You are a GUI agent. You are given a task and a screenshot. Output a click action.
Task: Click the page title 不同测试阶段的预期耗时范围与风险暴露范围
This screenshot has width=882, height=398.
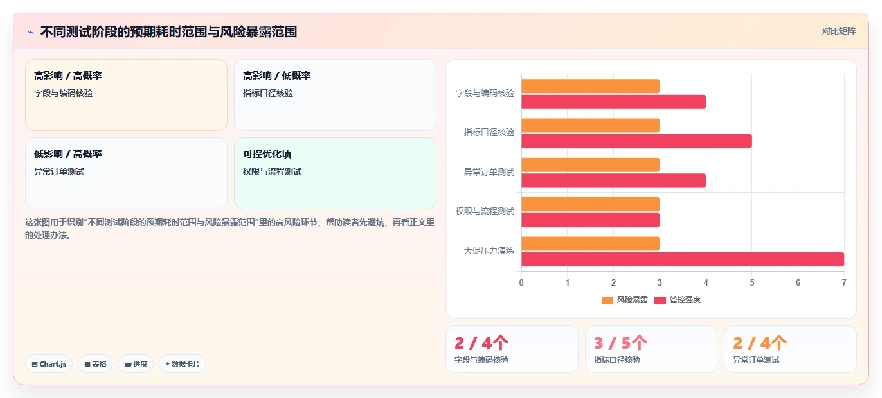click(x=168, y=31)
